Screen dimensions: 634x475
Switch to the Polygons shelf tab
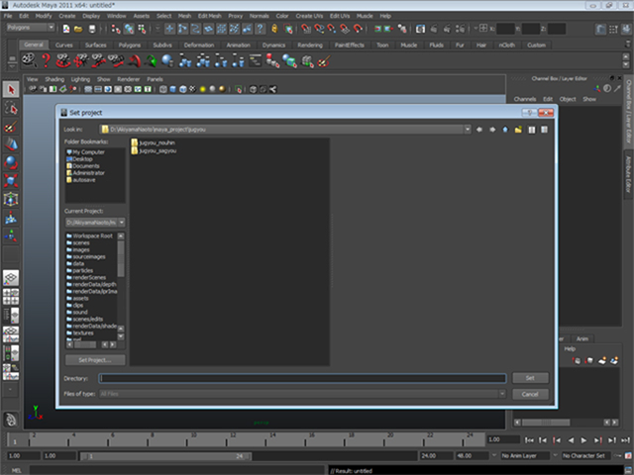pos(130,45)
